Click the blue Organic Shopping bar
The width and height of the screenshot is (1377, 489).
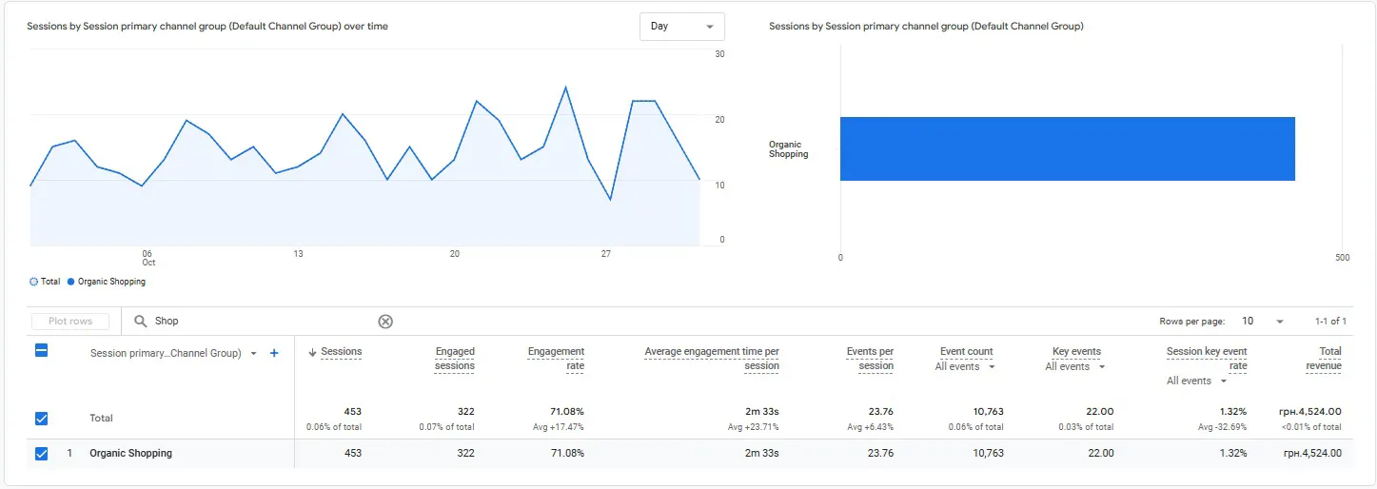click(x=1067, y=148)
